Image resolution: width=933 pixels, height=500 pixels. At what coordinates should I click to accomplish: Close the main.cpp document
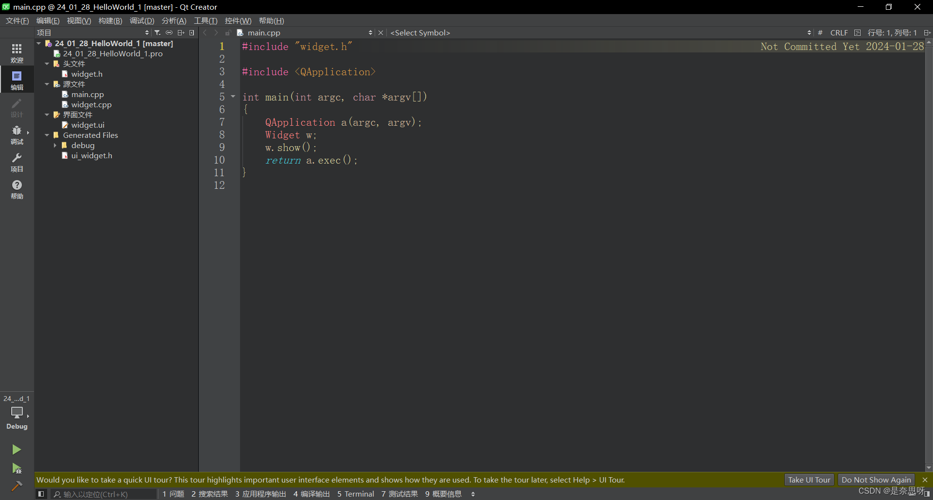tap(380, 33)
